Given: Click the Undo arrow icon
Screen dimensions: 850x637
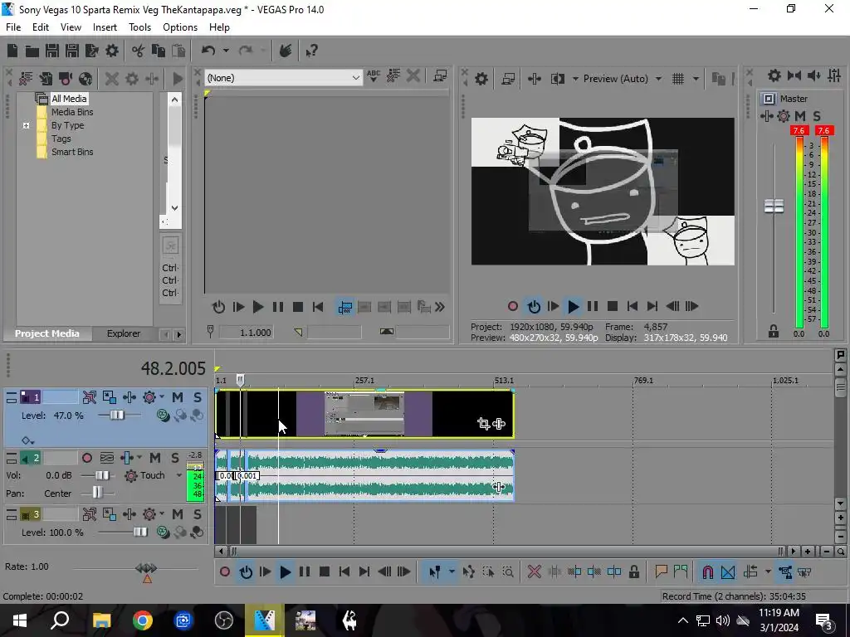Looking at the screenshot, I should (x=208, y=51).
